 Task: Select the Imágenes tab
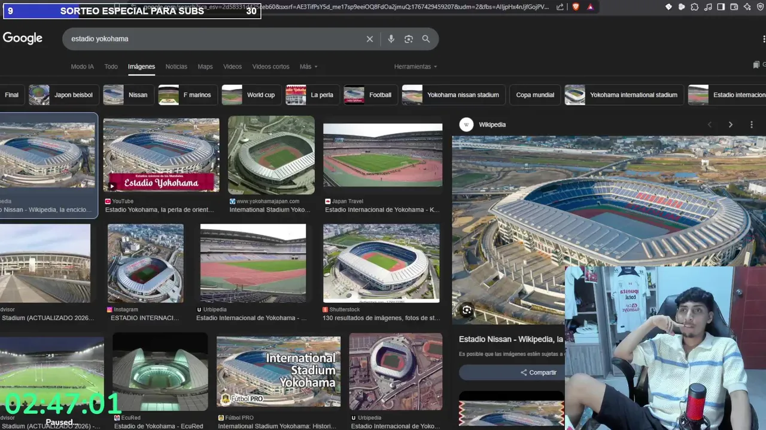coord(141,67)
